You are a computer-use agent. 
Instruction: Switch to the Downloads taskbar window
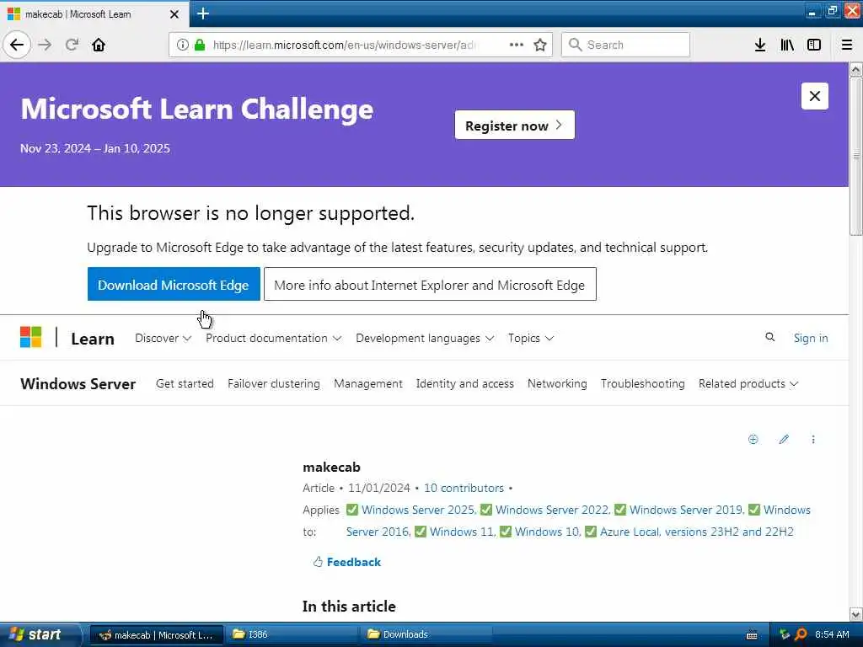426,634
